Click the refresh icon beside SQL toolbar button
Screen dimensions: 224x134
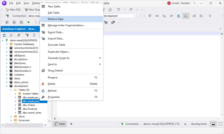pos(179,16)
